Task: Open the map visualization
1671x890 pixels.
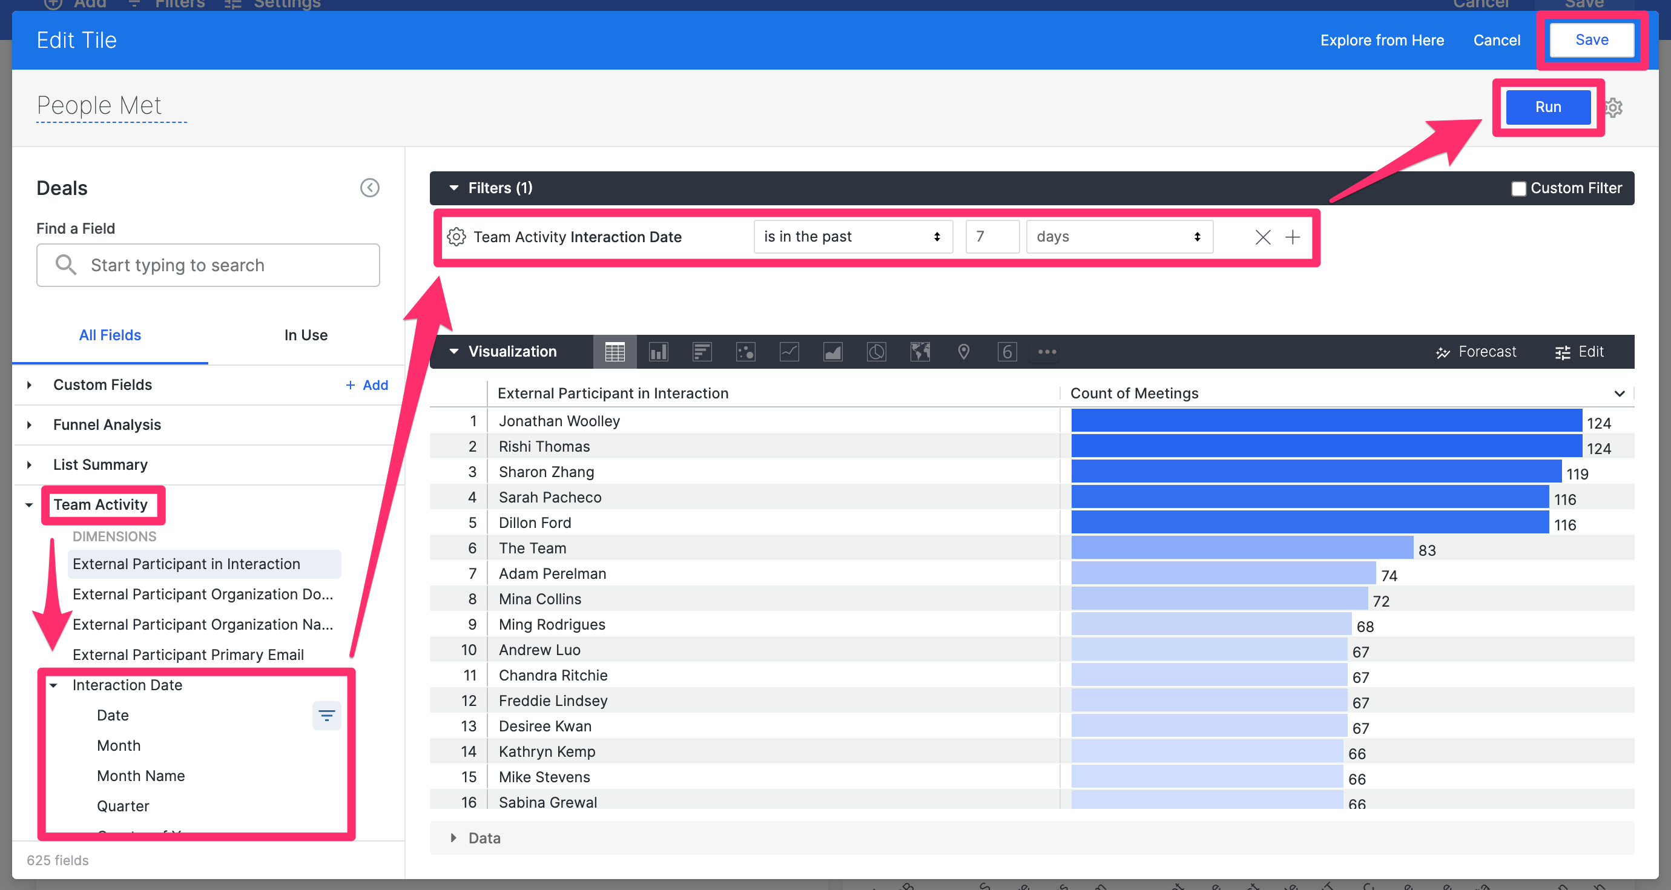Action: click(920, 352)
